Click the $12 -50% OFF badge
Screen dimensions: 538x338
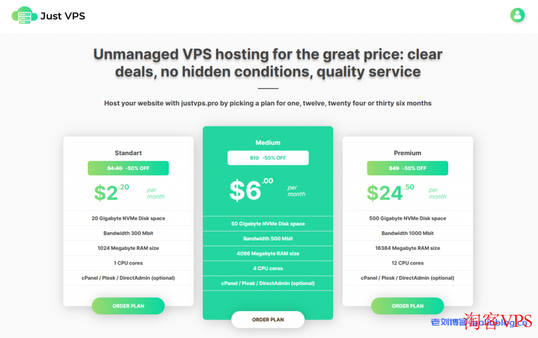pos(268,158)
